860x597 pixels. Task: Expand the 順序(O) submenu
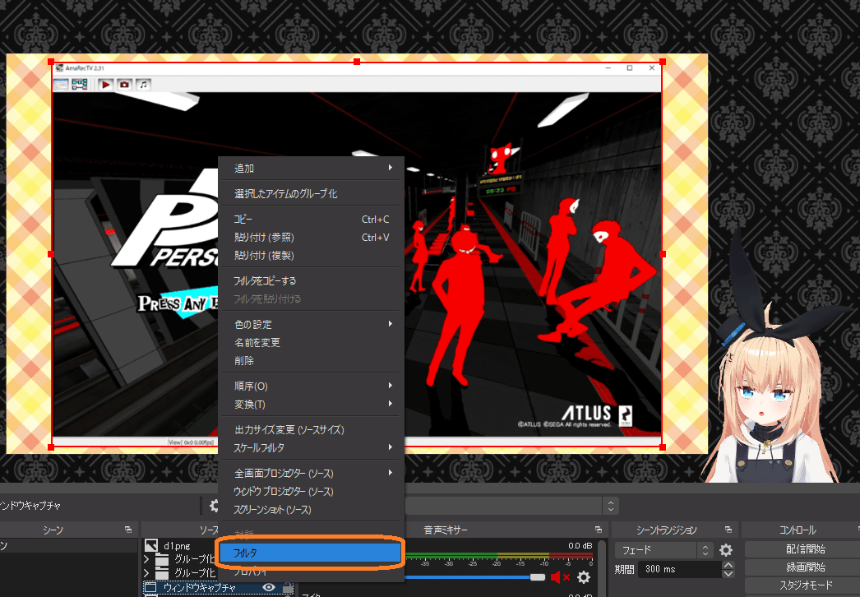[311, 386]
